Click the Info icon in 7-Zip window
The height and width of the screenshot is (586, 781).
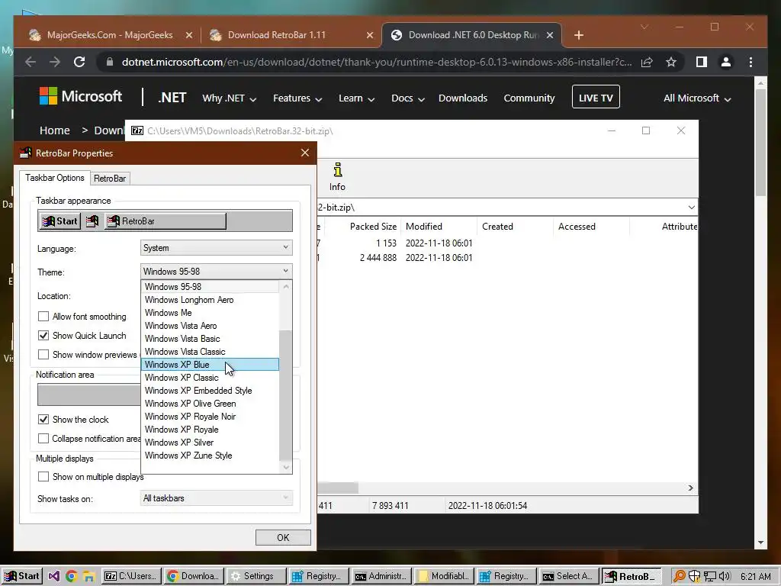click(x=337, y=177)
